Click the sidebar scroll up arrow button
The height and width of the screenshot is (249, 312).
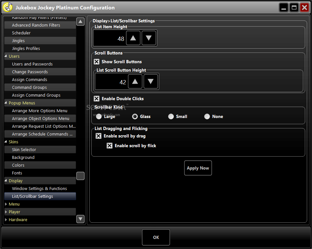[x=80, y=21]
